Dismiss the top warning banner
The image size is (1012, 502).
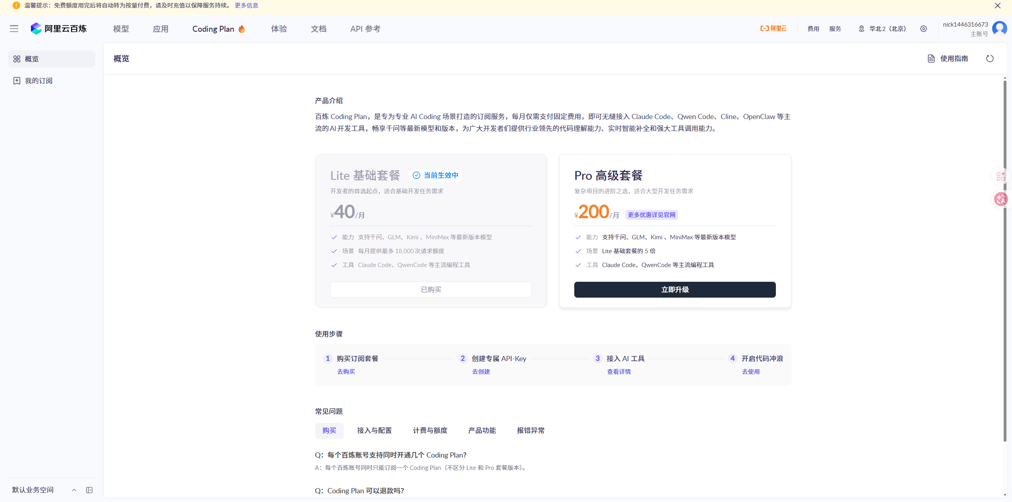point(997,6)
